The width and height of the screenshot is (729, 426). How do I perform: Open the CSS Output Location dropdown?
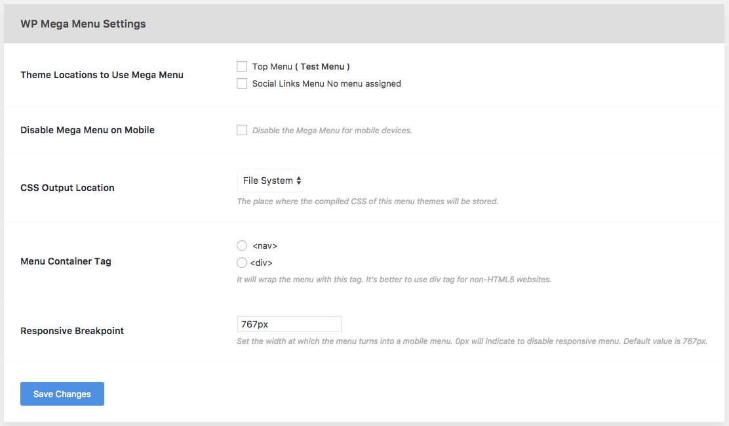click(x=271, y=181)
